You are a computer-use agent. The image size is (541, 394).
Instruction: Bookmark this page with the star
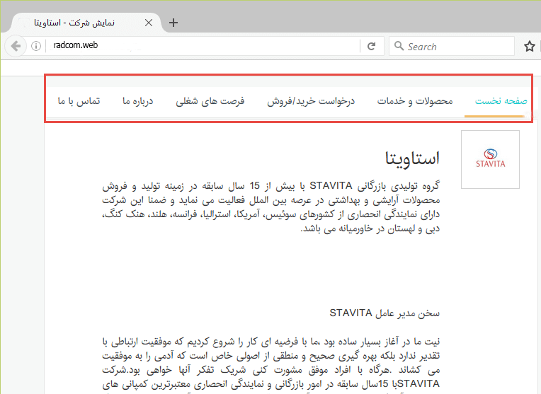pos(529,47)
